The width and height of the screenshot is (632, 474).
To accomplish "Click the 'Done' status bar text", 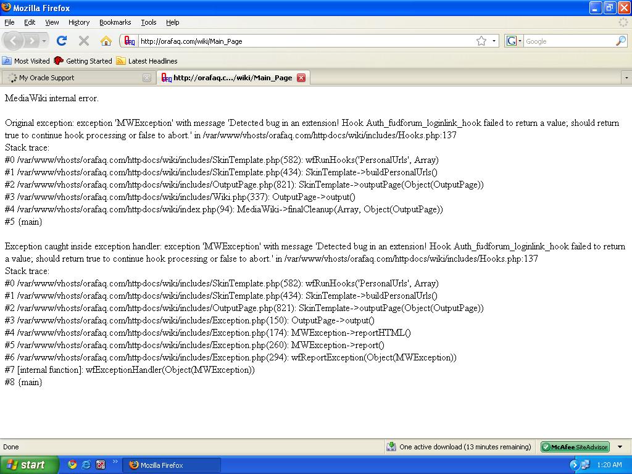I will [11, 447].
